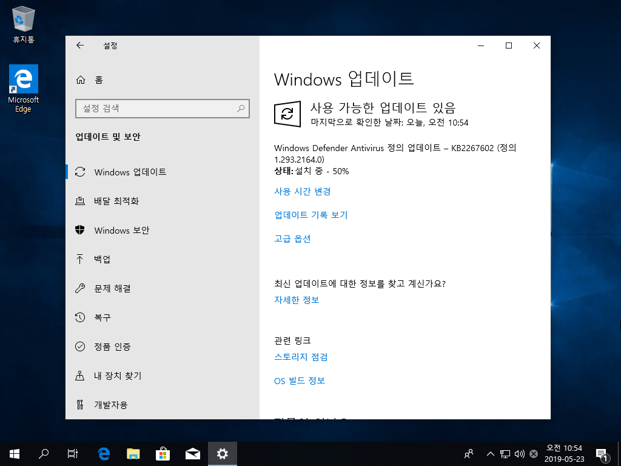The width and height of the screenshot is (621, 466).
Task: Maximize the 설정 window
Action: coord(509,46)
